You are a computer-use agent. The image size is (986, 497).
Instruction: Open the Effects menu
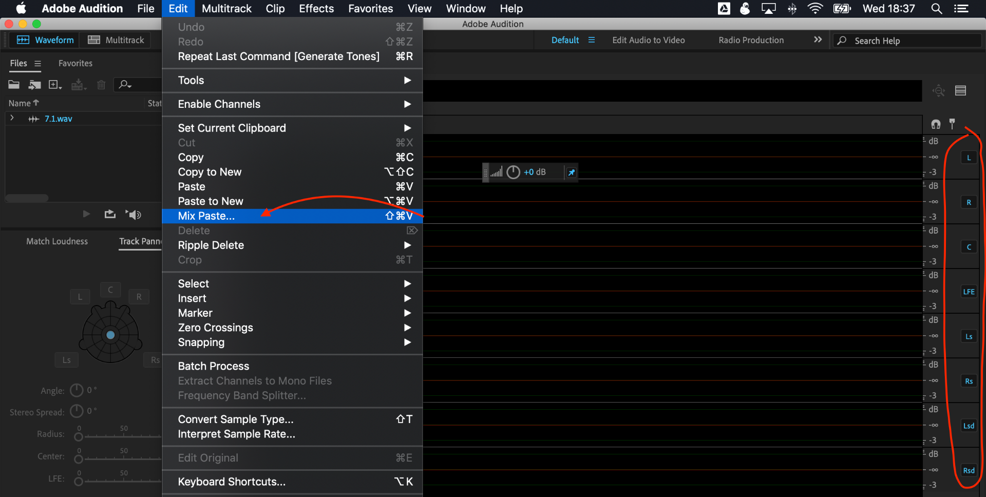click(316, 9)
